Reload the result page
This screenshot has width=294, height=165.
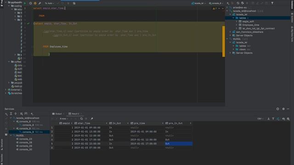81,119
